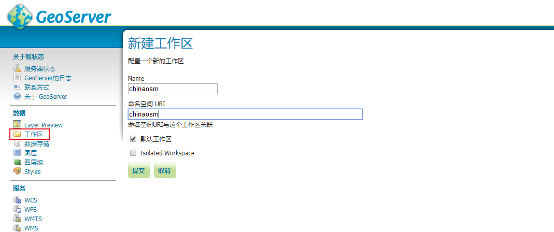Click the 工作区 folder icon
Image resolution: width=554 pixels, height=232 pixels.
[x=17, y=134]
